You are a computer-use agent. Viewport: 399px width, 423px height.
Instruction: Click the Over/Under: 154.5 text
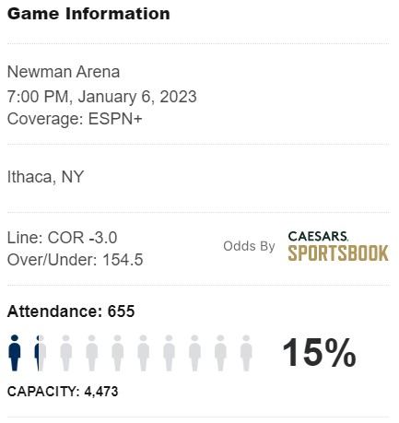click(x=76, y=260)
